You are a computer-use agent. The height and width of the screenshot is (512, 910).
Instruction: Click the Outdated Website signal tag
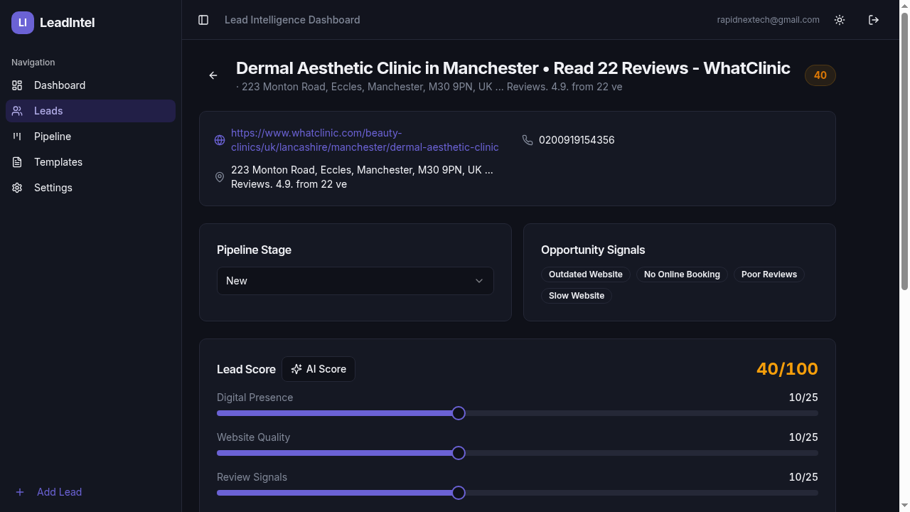click(586, 274)
